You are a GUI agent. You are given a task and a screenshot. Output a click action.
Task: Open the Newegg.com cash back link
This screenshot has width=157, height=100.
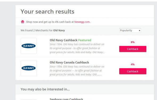coord(82,22)
